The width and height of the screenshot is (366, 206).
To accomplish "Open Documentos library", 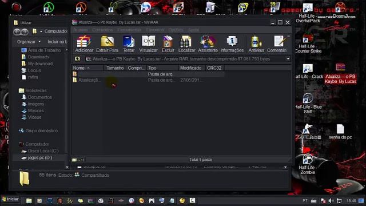I will pyautogui.click(x=37, y=97).
